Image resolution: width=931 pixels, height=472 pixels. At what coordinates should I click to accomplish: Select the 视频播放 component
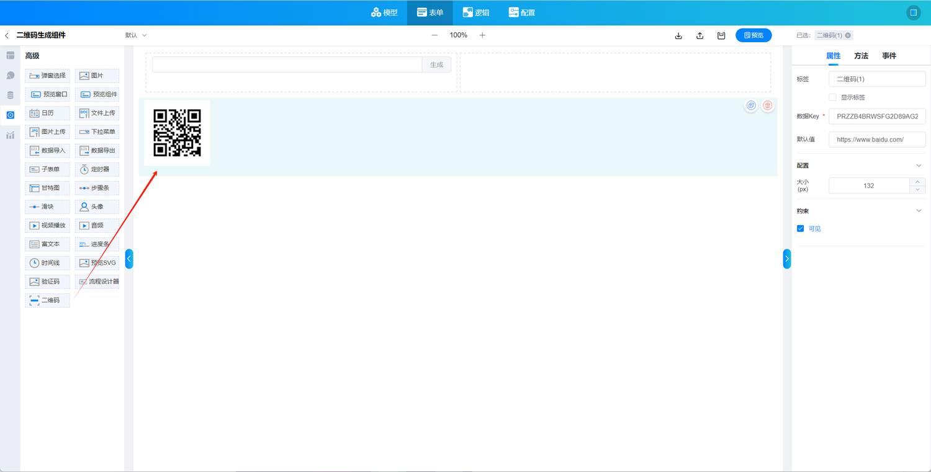click(47, 225)
